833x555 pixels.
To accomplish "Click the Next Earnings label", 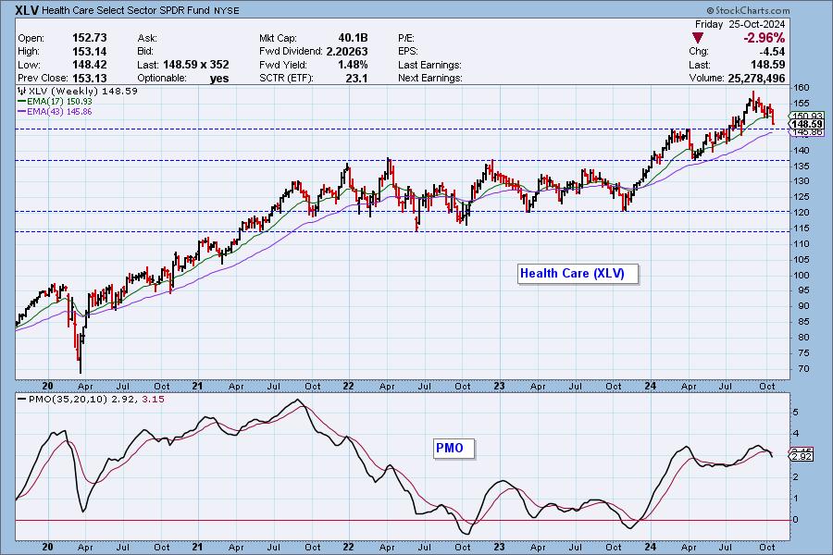I will 429,78.
